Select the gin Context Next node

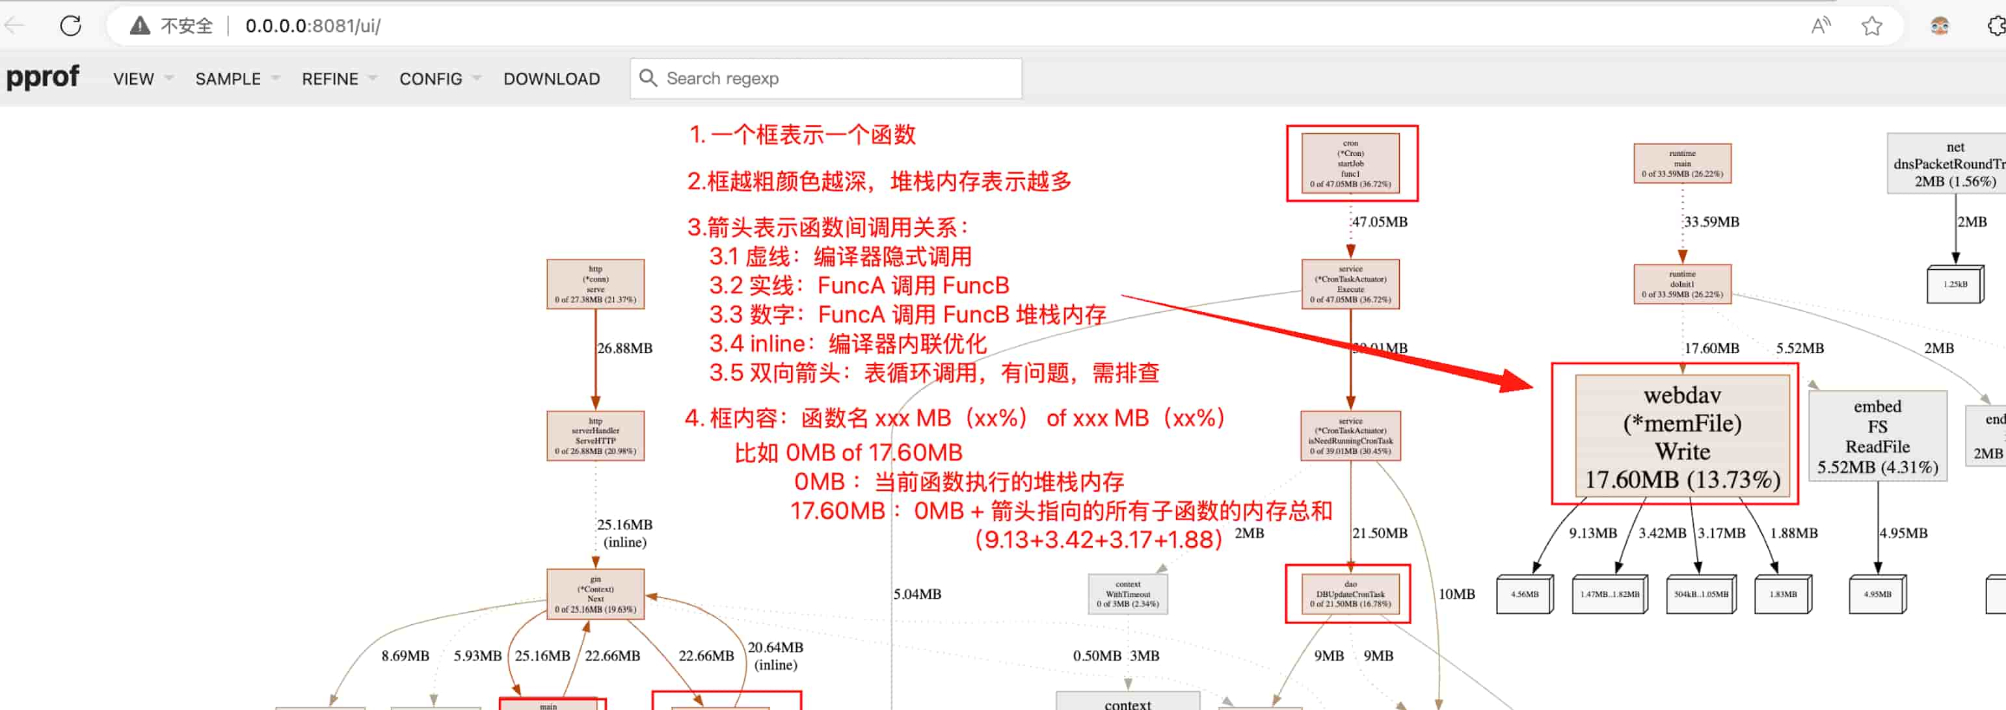click(x=595, y=595)
